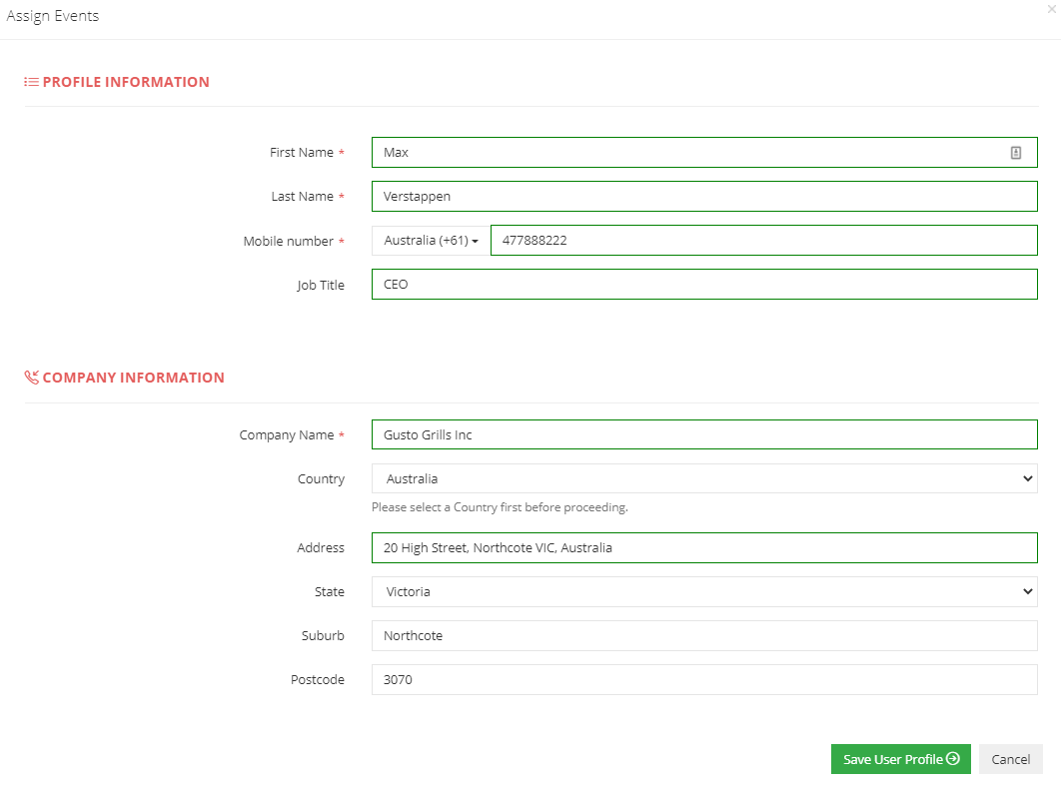Click the Job Title label
Screen dimensions: 1061x797
[321, 285]
